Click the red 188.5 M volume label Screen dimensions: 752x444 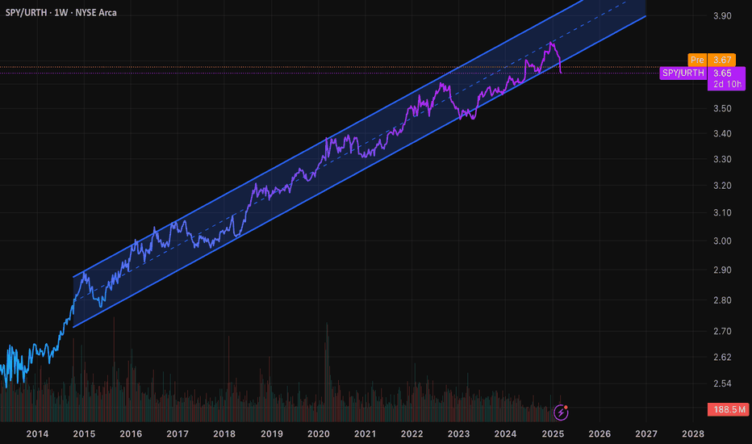(x=729, y=409)
